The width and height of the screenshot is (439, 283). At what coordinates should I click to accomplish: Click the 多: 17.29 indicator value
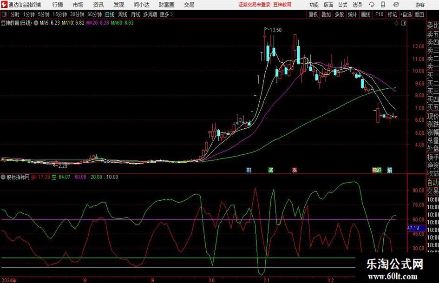40,177
